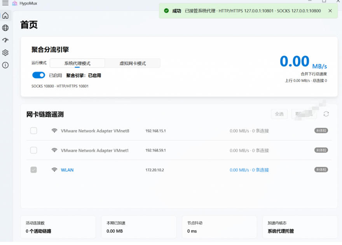Image resolution: width=342 pixels, height=245 pixels.
Task: Check the VMware VMnet8 adapter checkbox
Action: [33, 131]
